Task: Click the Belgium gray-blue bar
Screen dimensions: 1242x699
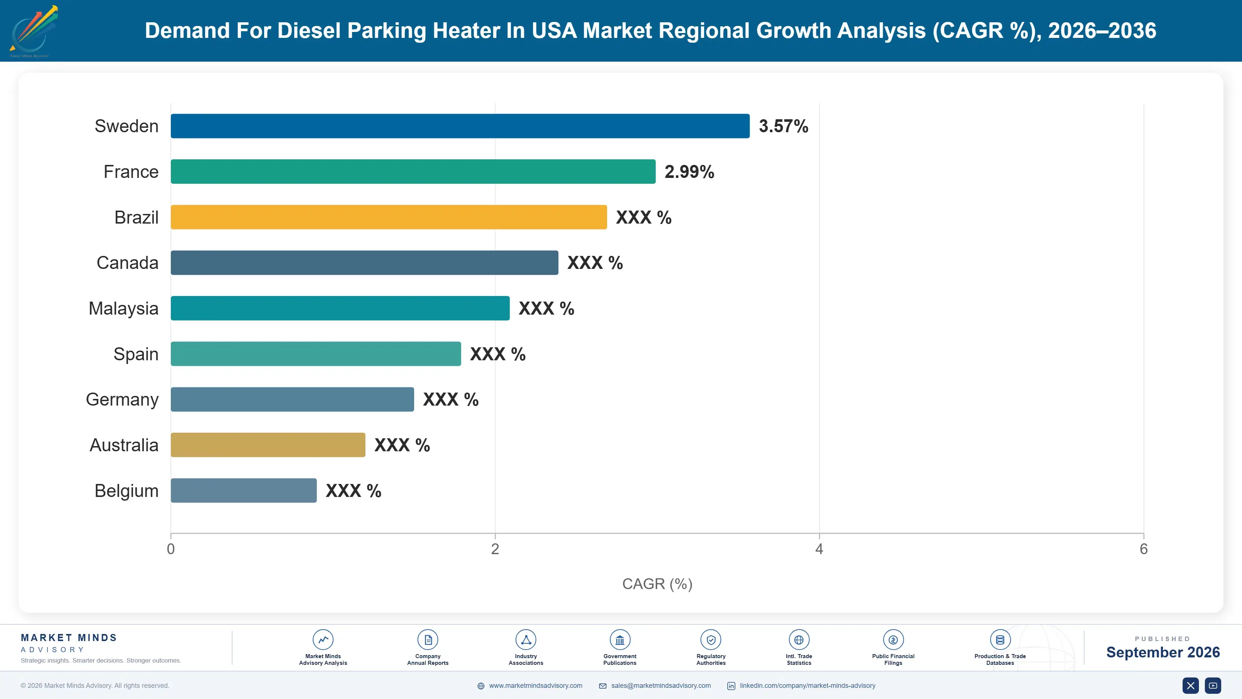Action: click(244, 490)
